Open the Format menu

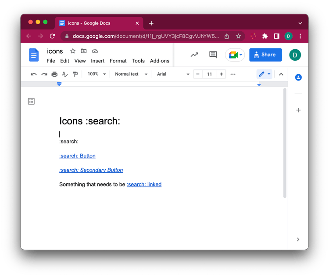click(x=118, y=61)
